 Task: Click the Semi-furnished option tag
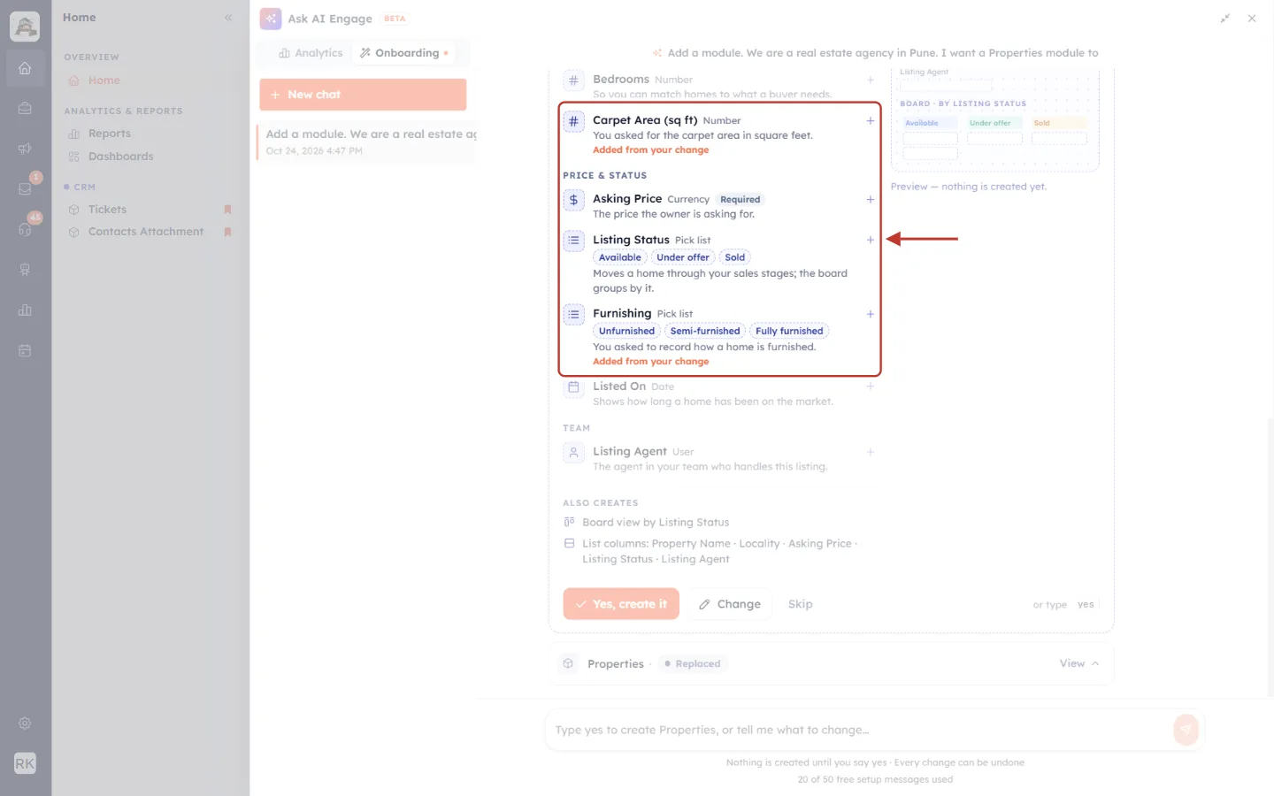(705, 331)
